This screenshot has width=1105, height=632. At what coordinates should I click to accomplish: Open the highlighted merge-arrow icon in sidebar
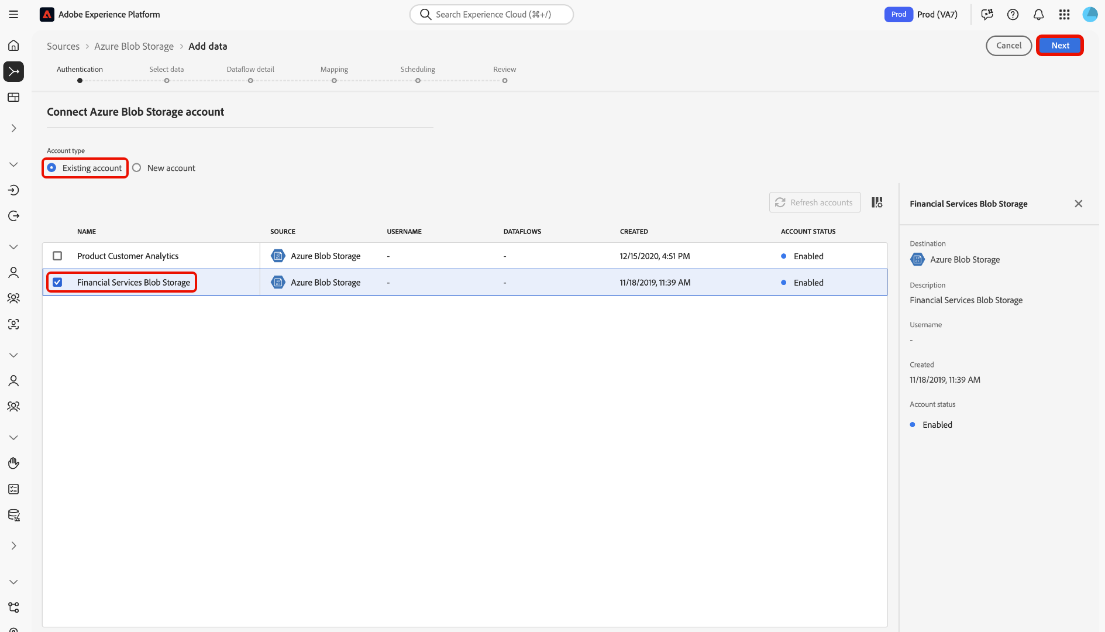pos(13,71)
